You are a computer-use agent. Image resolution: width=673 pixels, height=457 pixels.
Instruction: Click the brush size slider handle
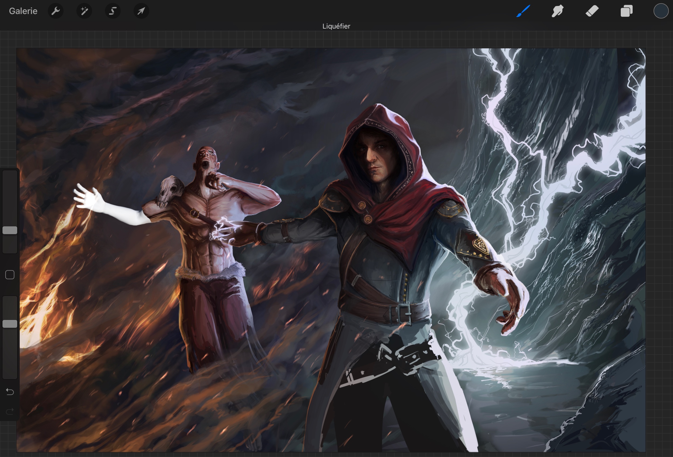point(10,230)
